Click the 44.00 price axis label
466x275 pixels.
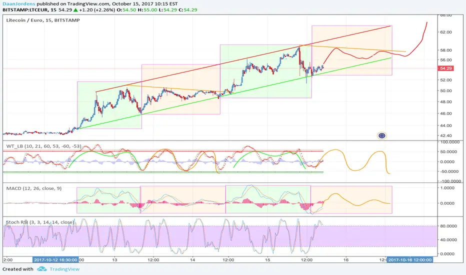446,125
